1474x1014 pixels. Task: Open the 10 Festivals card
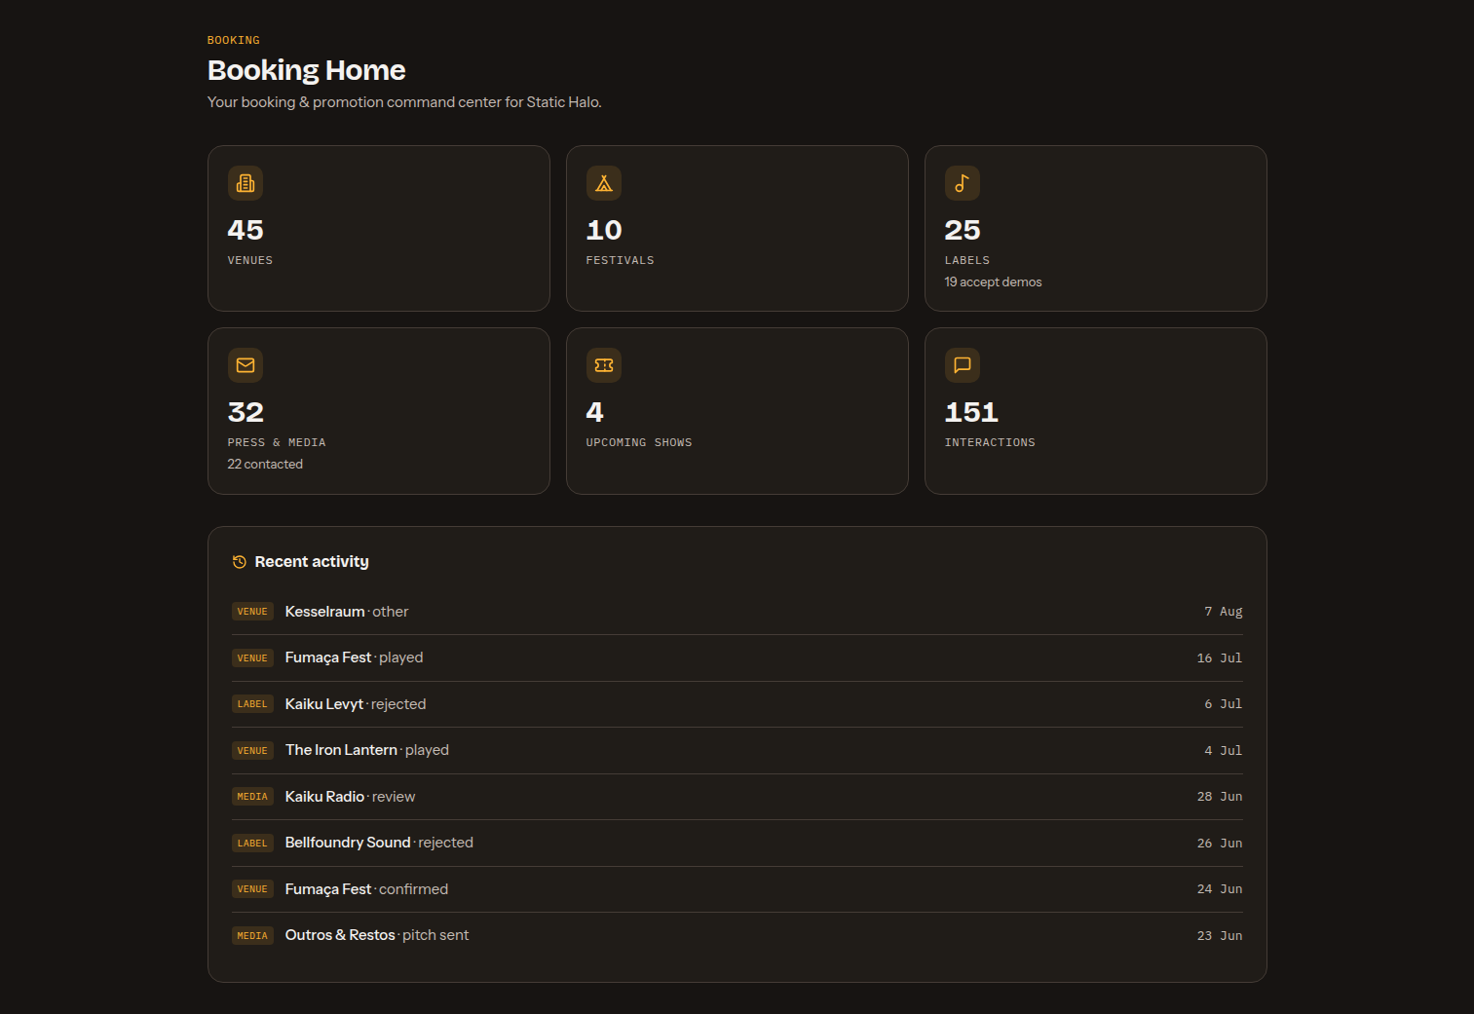pyautogui.click(x=737, y=229)
